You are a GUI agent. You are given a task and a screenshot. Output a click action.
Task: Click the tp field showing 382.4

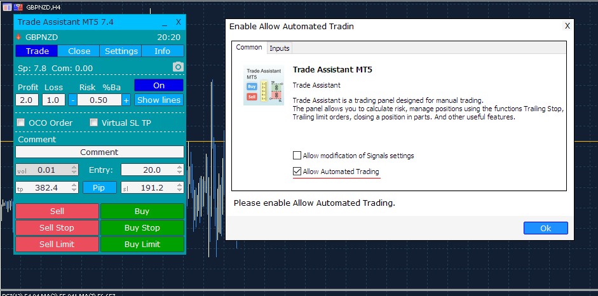tap(46, 187)
